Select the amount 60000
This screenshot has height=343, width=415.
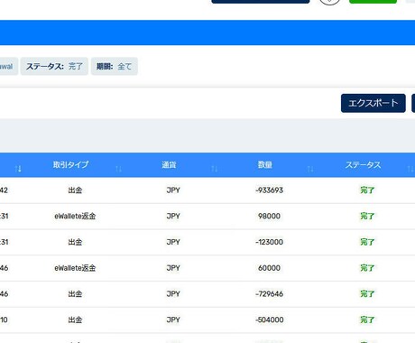point(269,268)
